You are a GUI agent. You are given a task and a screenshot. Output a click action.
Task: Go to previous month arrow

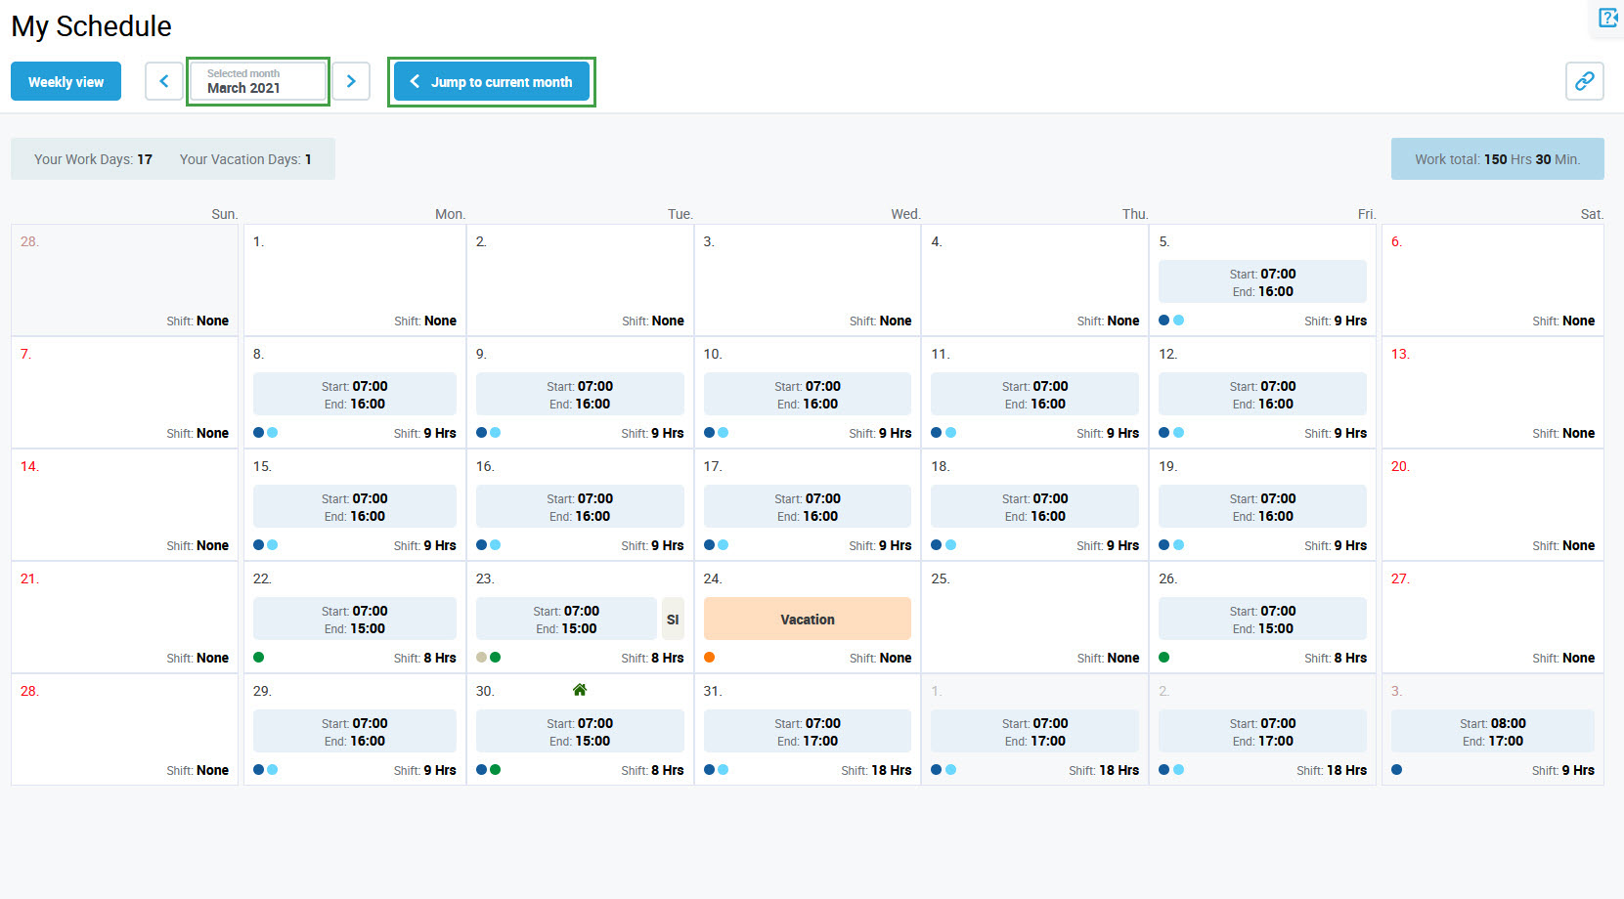(x=164, y=81)
